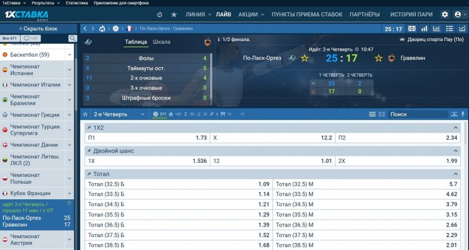Click Скрыть блок to hide the sidebar

(38, 28)
